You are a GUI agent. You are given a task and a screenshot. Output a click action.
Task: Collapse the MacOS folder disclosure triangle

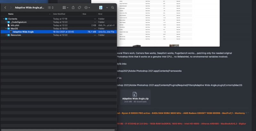tap(6, 29)
